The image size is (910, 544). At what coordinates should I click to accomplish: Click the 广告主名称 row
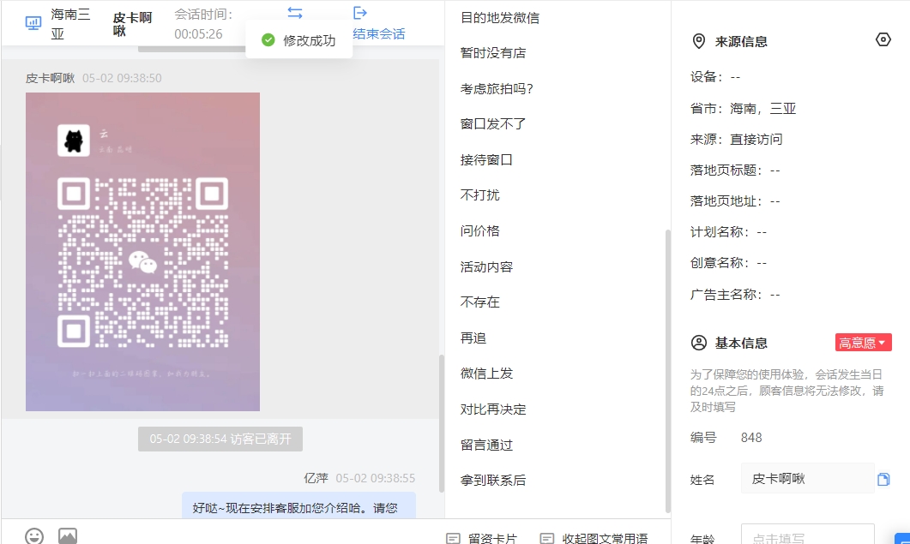click(735, 295)
